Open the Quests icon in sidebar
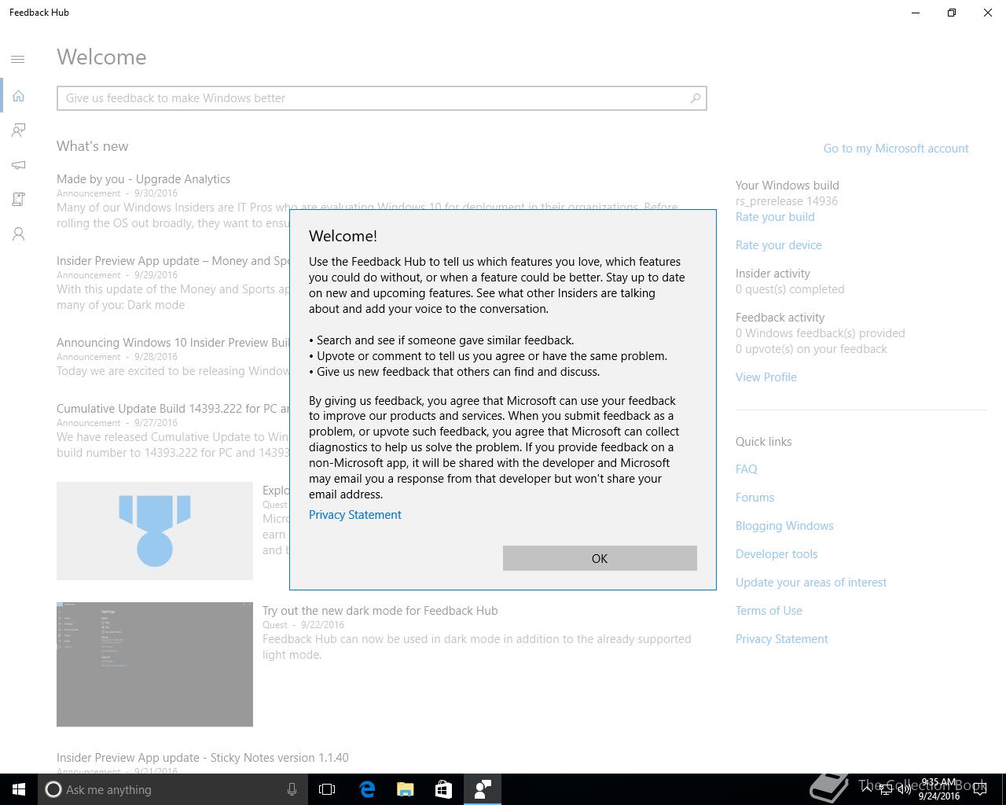This screenshot has height=805, width=1006. [18, 199]
